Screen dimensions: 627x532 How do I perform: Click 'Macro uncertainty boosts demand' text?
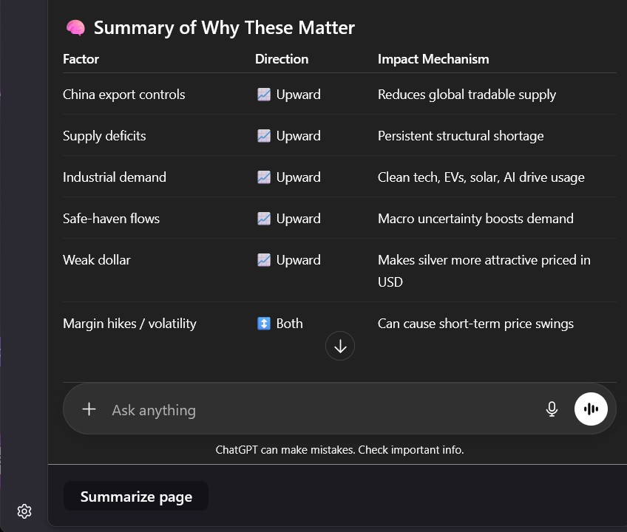475,219
